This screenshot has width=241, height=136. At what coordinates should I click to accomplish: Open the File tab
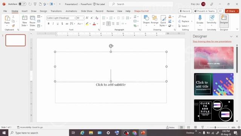(5, 11)
